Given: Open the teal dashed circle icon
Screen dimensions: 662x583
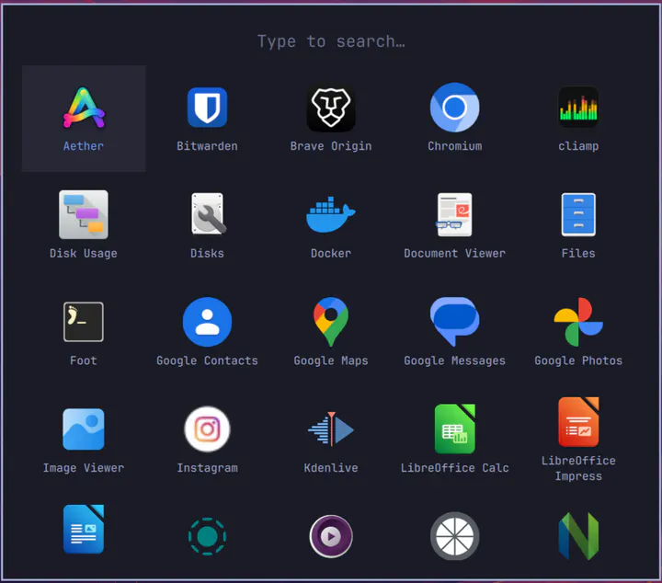Looking at the screenshot, I should [x=207, y=536].
